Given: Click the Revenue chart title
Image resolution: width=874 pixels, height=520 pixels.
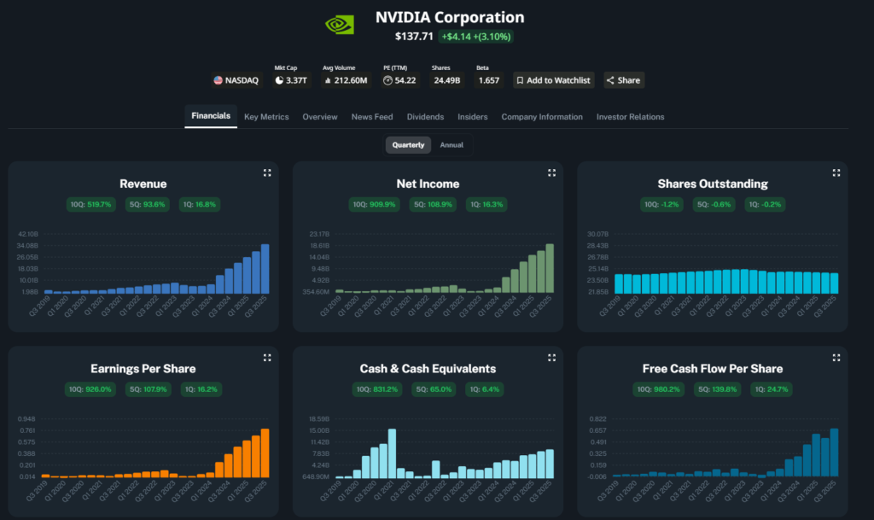Looking at the screenshot, I should [x=143, y=184].
